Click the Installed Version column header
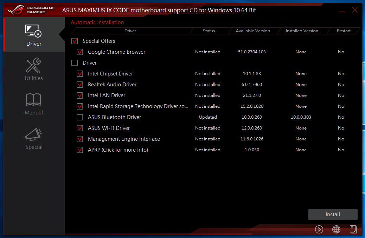 click(x=302, y=31)
